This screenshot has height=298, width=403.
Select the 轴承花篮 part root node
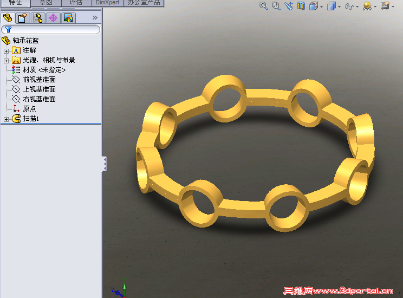click(25, 41)
